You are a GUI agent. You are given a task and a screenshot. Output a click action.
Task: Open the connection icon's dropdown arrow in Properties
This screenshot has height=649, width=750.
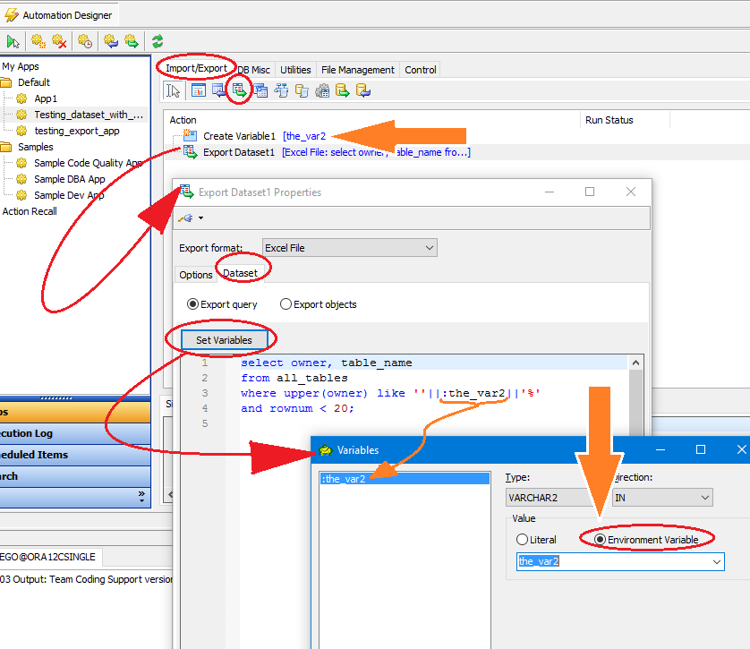pyautogui.click(x=200, y=218)
